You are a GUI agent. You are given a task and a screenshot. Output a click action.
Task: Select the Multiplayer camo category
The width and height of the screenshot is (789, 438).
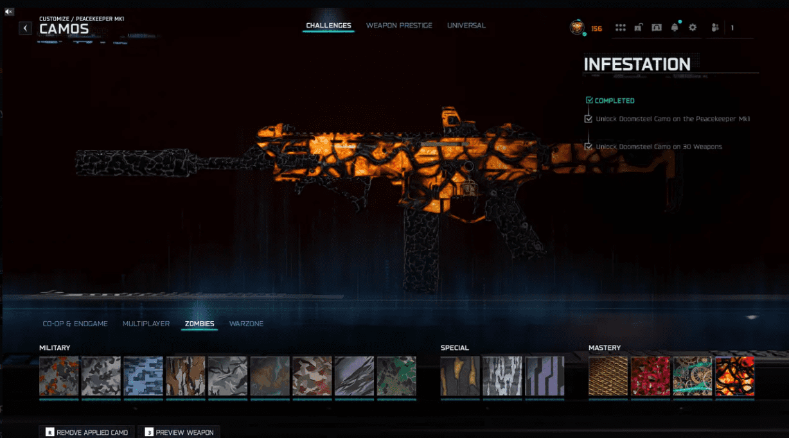[146, 324]
